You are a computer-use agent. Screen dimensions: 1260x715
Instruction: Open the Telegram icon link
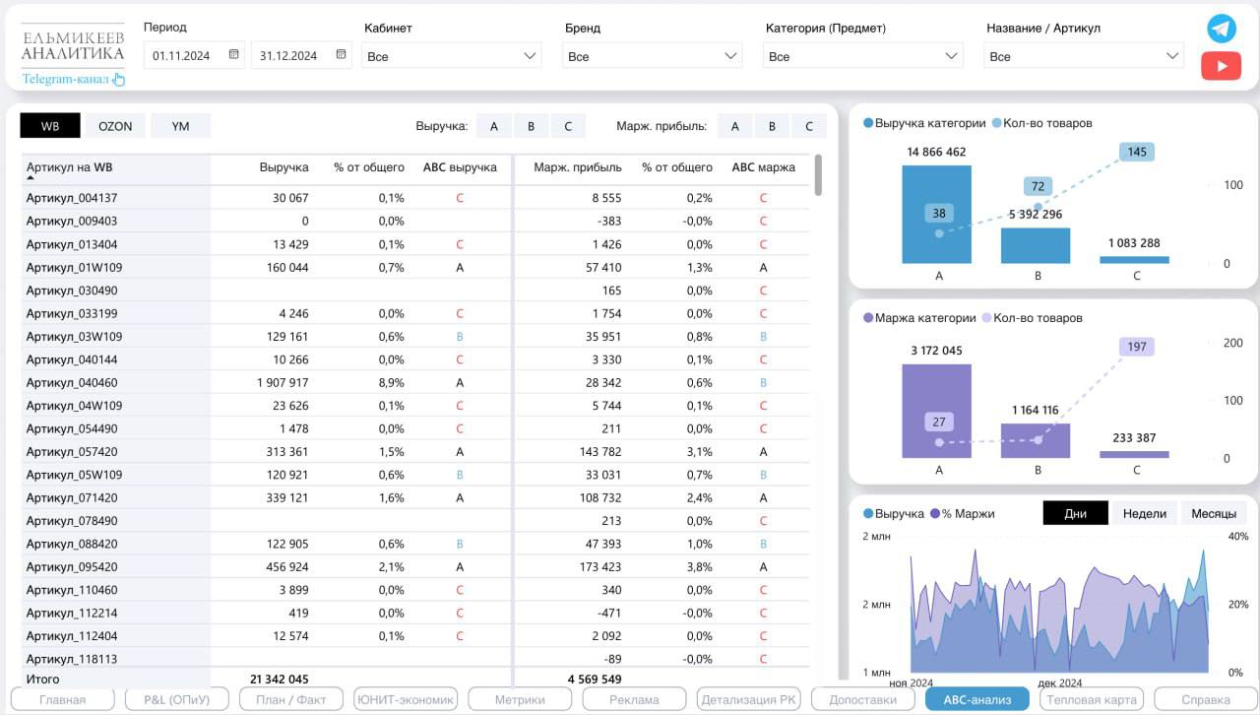(x=1222, y=29)
